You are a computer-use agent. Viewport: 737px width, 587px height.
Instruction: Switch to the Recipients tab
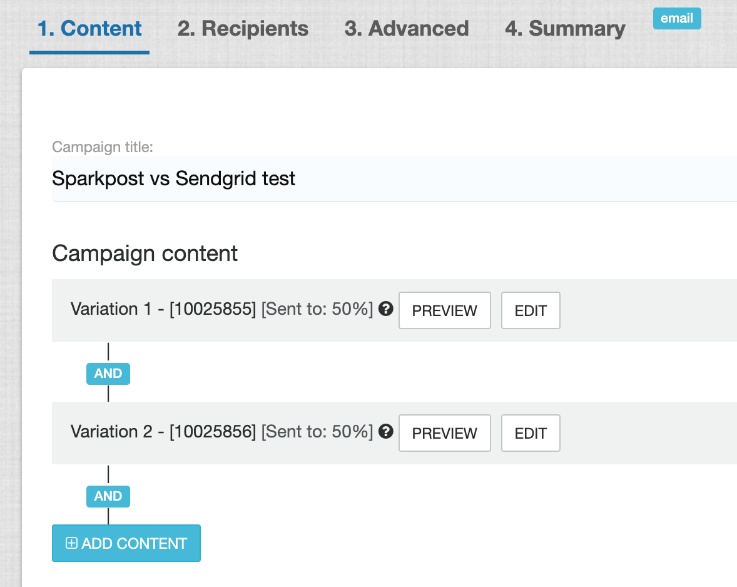tap(243, 28)
